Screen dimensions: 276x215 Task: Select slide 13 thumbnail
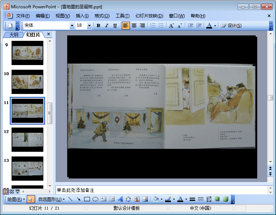pyautogui.click(x=27, y=168)
